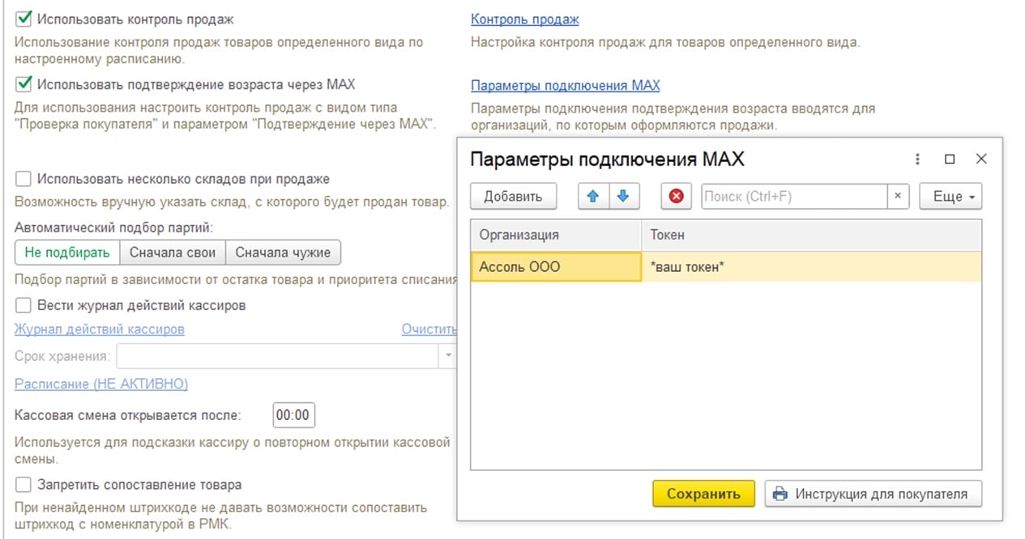The width and height of the screenshot is (1025, 539).
Task: Select the Сначала чужие option
Action: pyautogui.click(x=284, y=252)
